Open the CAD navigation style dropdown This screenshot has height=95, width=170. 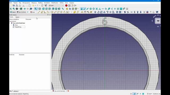tap(150, 94)
